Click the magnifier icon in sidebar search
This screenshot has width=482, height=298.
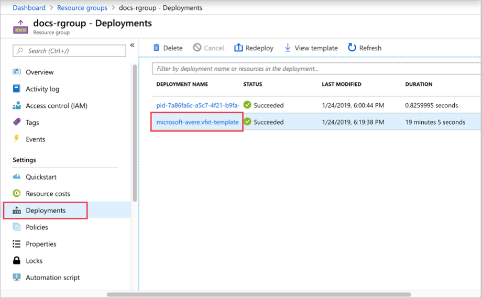(20, 51)
